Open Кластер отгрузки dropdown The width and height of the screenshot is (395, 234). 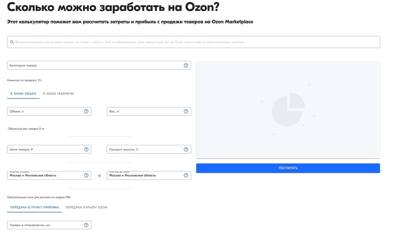pos(49,175)
